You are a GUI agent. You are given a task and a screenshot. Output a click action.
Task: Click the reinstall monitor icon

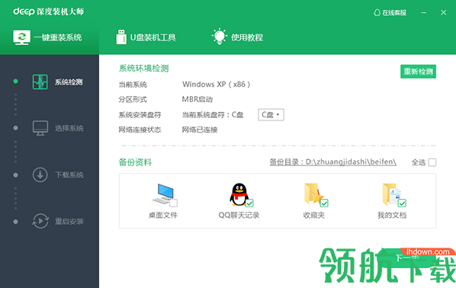coord(21,37)
